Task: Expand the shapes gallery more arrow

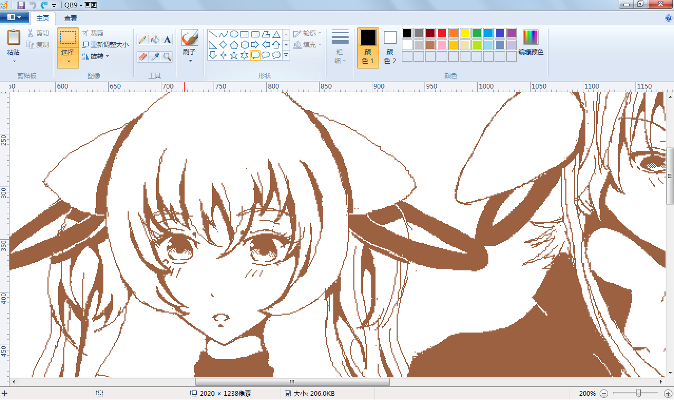Action: [x=286, y=55]
